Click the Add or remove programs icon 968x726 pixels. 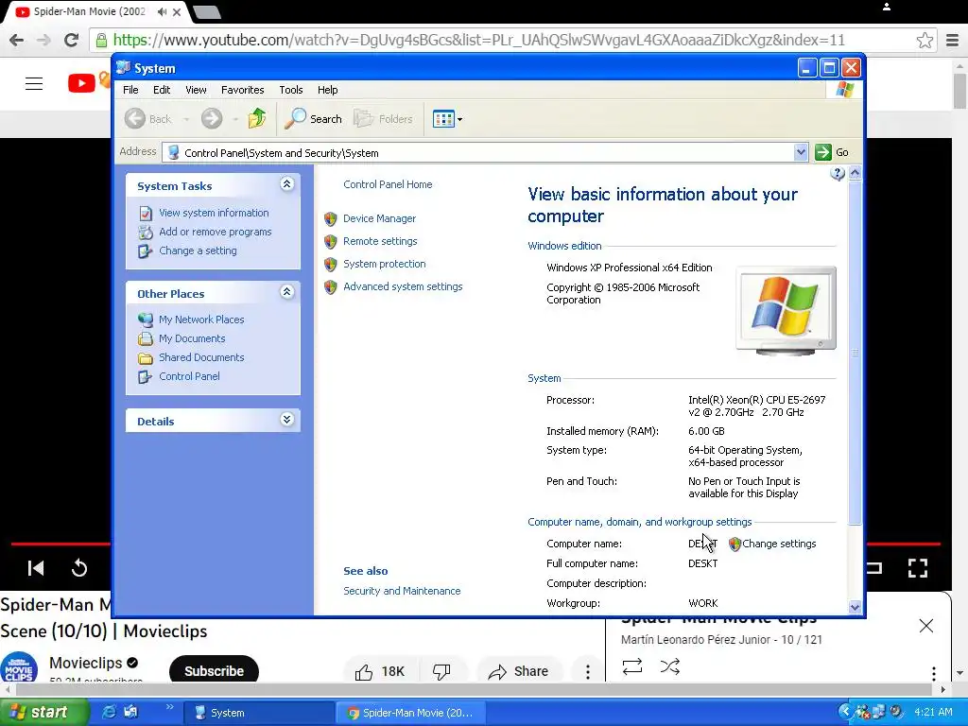pos(145,233)
